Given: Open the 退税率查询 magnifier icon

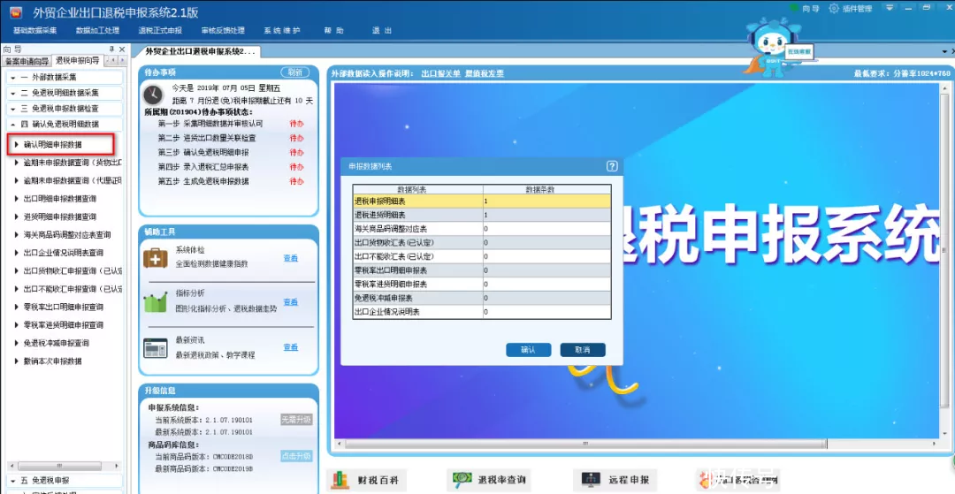Looking at the screenshot, I should [x=462, y=480].
